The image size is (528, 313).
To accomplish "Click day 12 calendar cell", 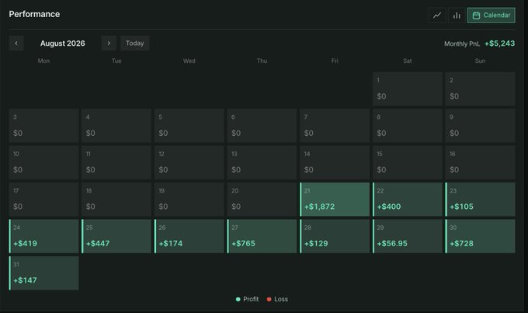I will (x=189, y=162).
